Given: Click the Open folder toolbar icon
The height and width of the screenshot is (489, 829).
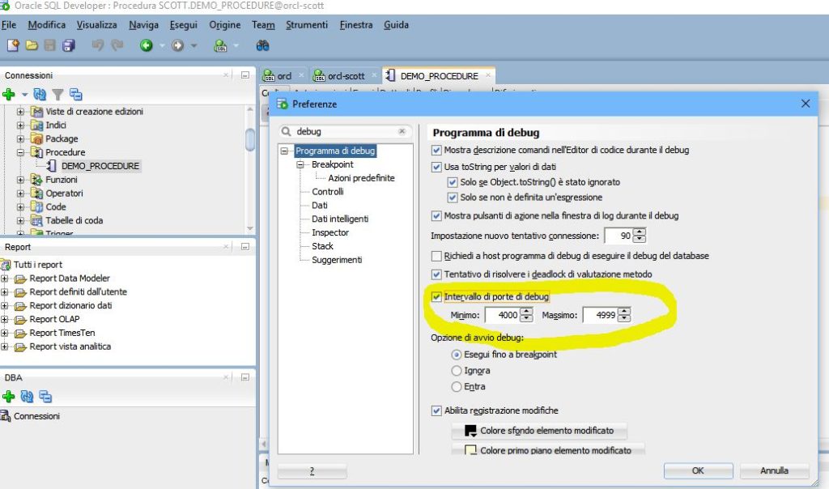Looking at the screenshot, I should click(32, 45).
